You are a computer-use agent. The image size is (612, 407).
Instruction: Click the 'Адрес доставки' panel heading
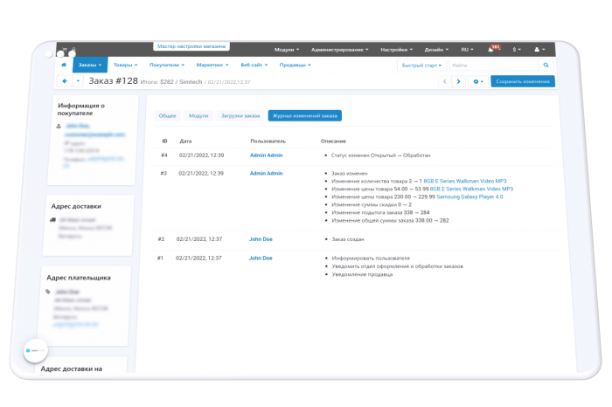[x=76, y=206]
